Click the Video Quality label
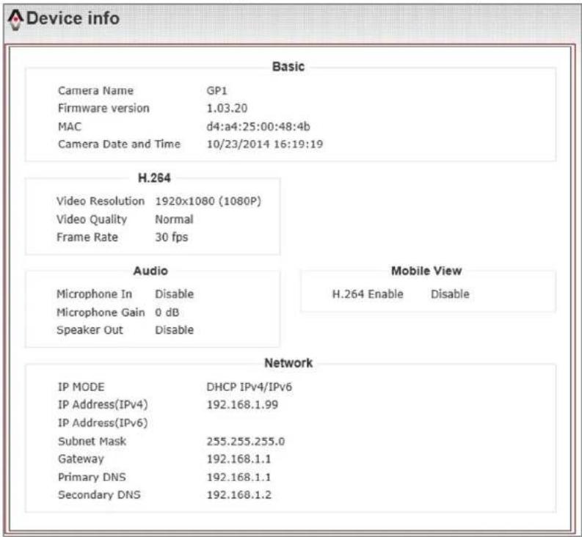 pyautogui.click(x=91, y=219)
